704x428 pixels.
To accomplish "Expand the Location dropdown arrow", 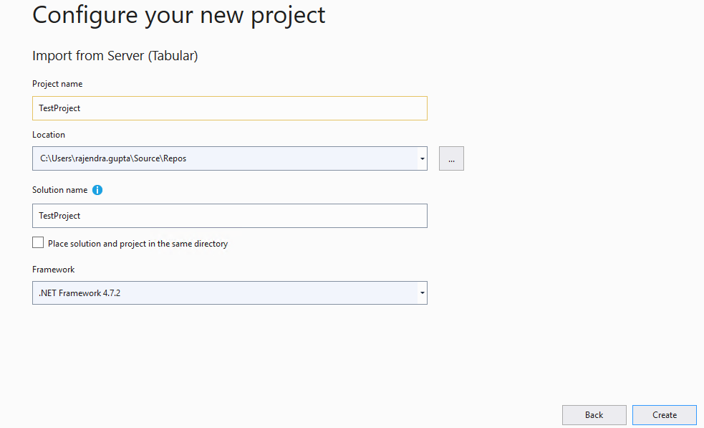I will click(423, 158).
